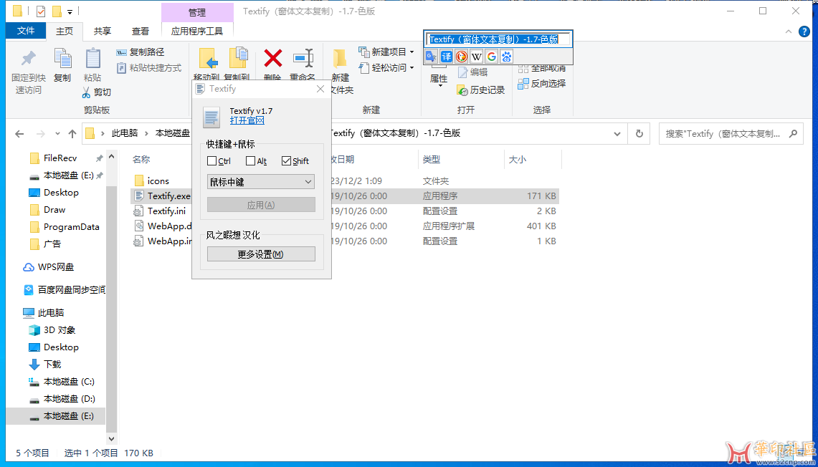This screenshot has width=818, height=467.
Task: Select FileRecv in navigation pane
Action: point(60,158)
